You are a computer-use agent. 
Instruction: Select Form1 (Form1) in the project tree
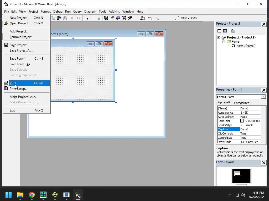pos(246,46)
